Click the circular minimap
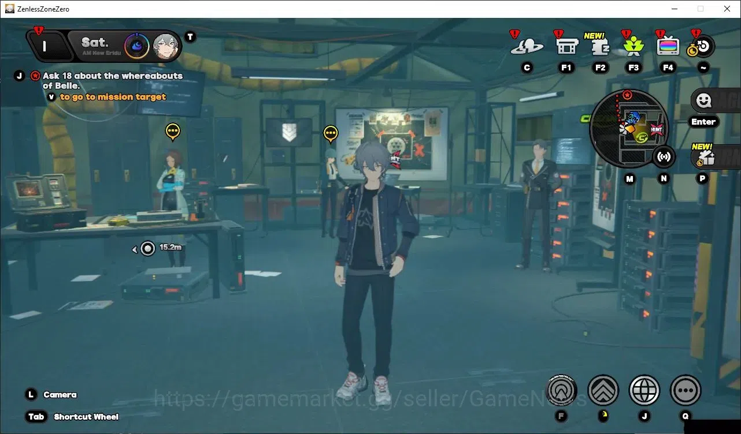Viewport: 741px width, 434px height. pos(628,128)
